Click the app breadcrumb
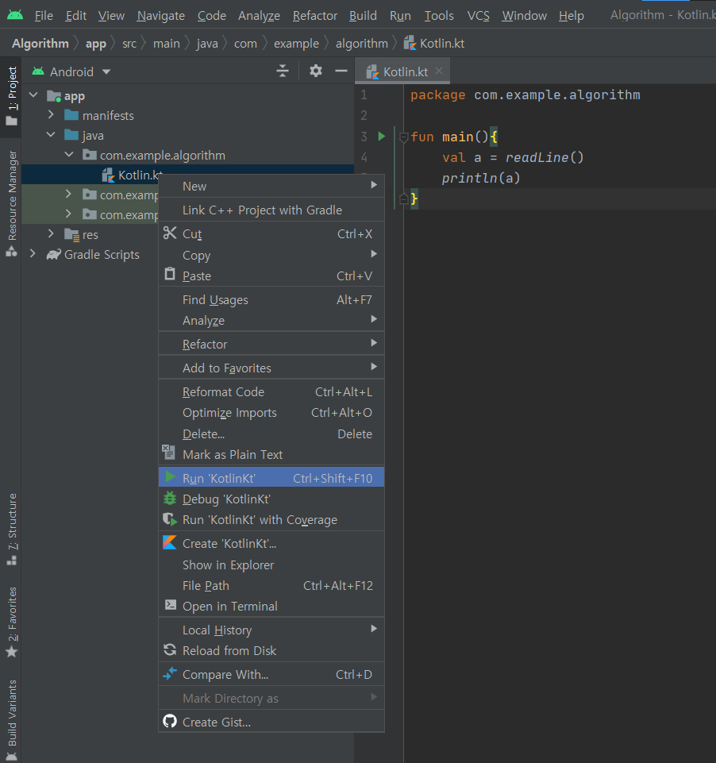The width and height of the screenshot is (716, 763). tap(96, 44)
